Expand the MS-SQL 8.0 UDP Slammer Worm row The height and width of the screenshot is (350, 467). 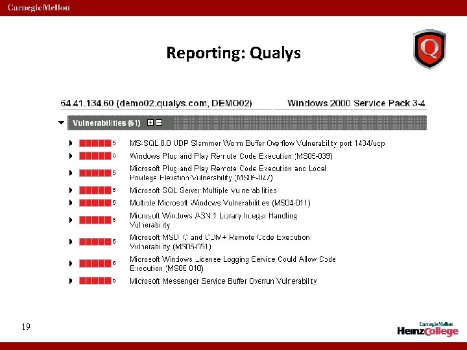[71, 143]
